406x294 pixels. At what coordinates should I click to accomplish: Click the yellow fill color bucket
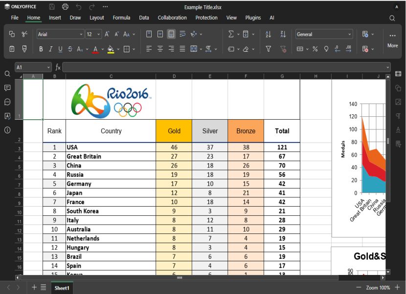tap(111, 49)
